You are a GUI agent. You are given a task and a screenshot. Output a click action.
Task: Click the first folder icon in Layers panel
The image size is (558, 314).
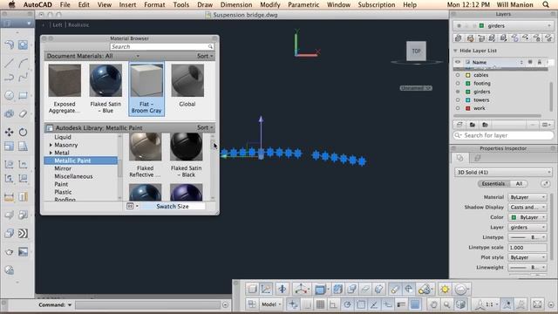(x=473, y=125)
